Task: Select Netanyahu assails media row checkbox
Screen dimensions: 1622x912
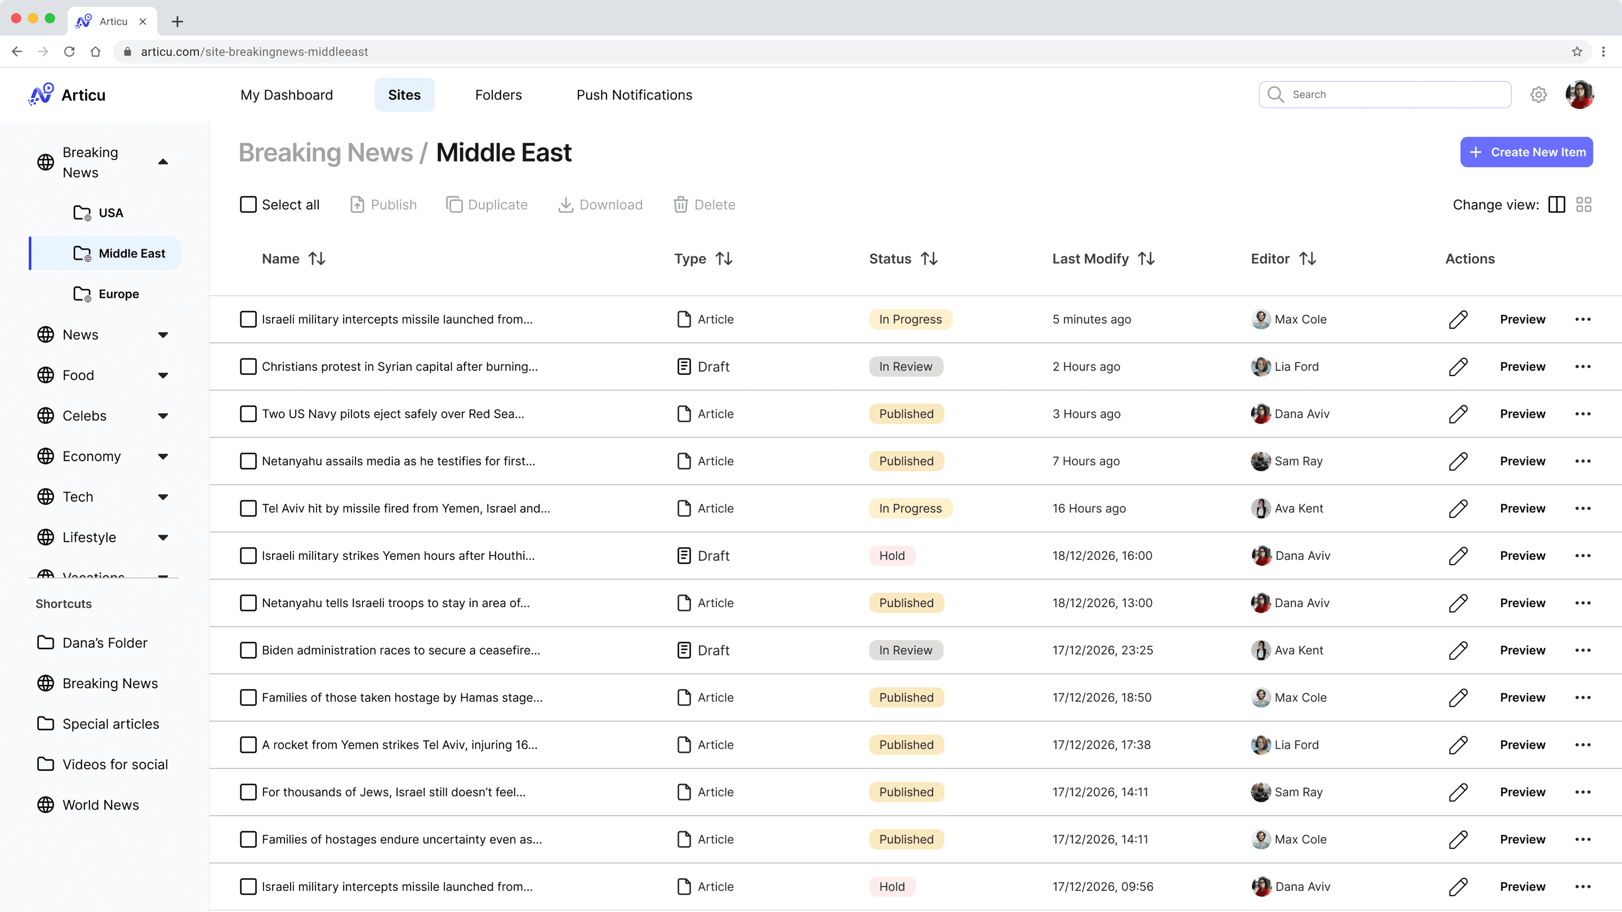Action: point(248,461)
